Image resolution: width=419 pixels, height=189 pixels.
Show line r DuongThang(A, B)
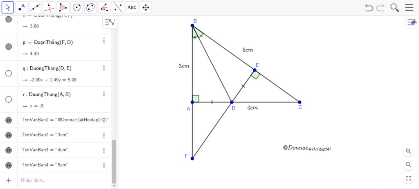click(x=9, y=99)
